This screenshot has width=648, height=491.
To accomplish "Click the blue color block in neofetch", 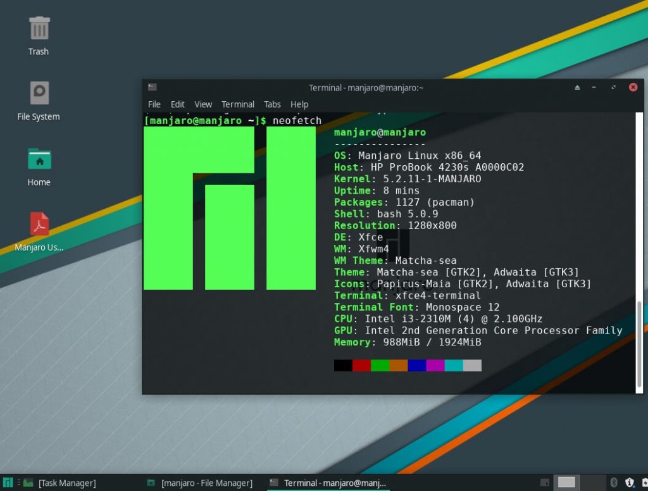I will (417, 365).
